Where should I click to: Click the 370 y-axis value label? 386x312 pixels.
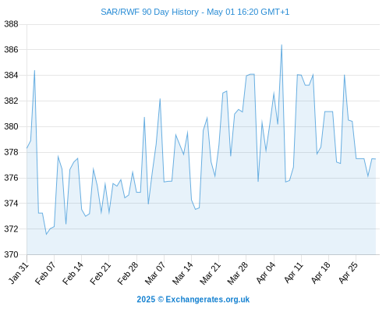click(x=11, y=254)
